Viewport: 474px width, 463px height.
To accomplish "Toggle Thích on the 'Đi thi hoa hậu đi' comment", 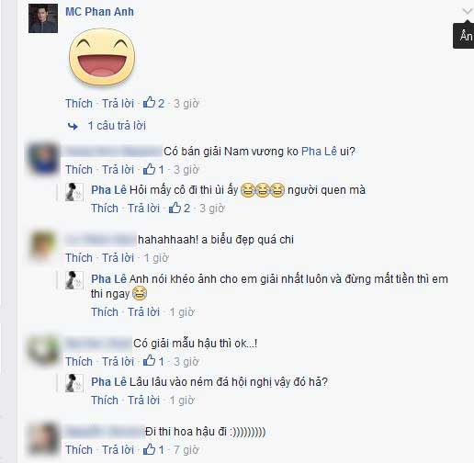I will (x=79, y=449).
